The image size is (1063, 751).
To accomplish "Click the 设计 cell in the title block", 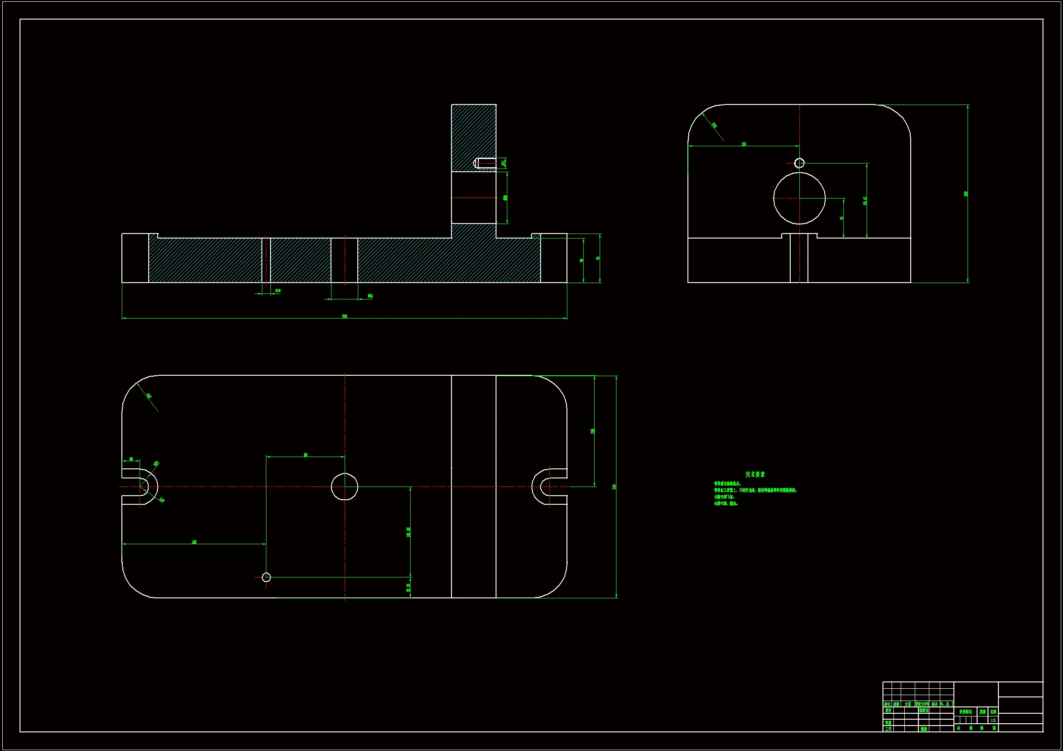I will pyautogui.click(x=888, y=710).
